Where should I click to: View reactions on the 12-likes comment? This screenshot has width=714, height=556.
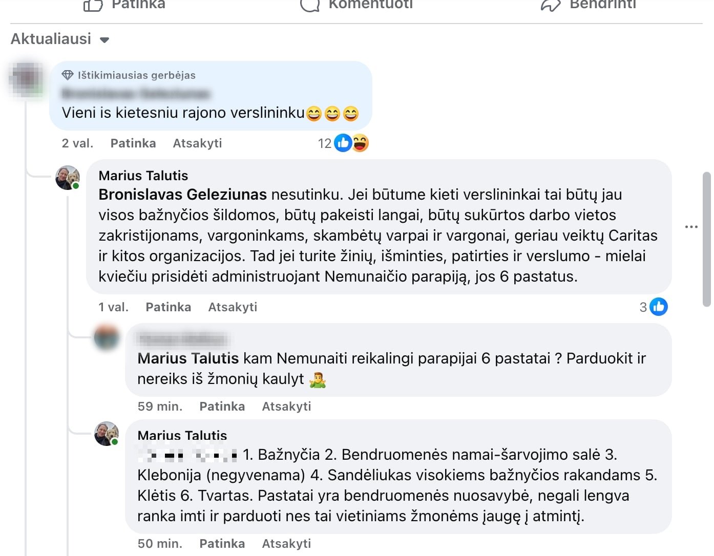pyautogui.click(x=343, y=143)
